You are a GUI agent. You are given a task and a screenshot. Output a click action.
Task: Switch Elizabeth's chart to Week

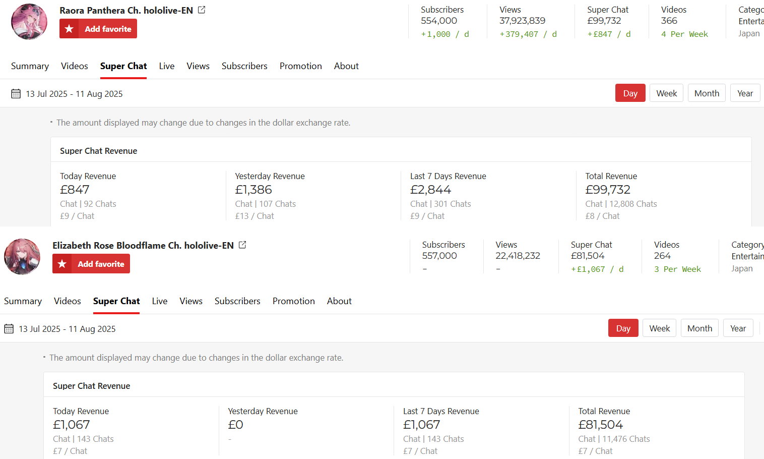tap(660, 328)
